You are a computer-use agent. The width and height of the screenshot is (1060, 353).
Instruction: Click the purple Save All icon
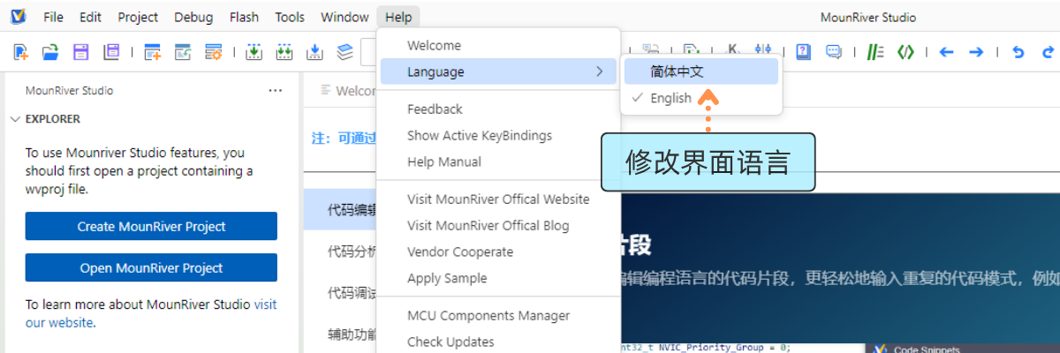(x=110, y=52)
